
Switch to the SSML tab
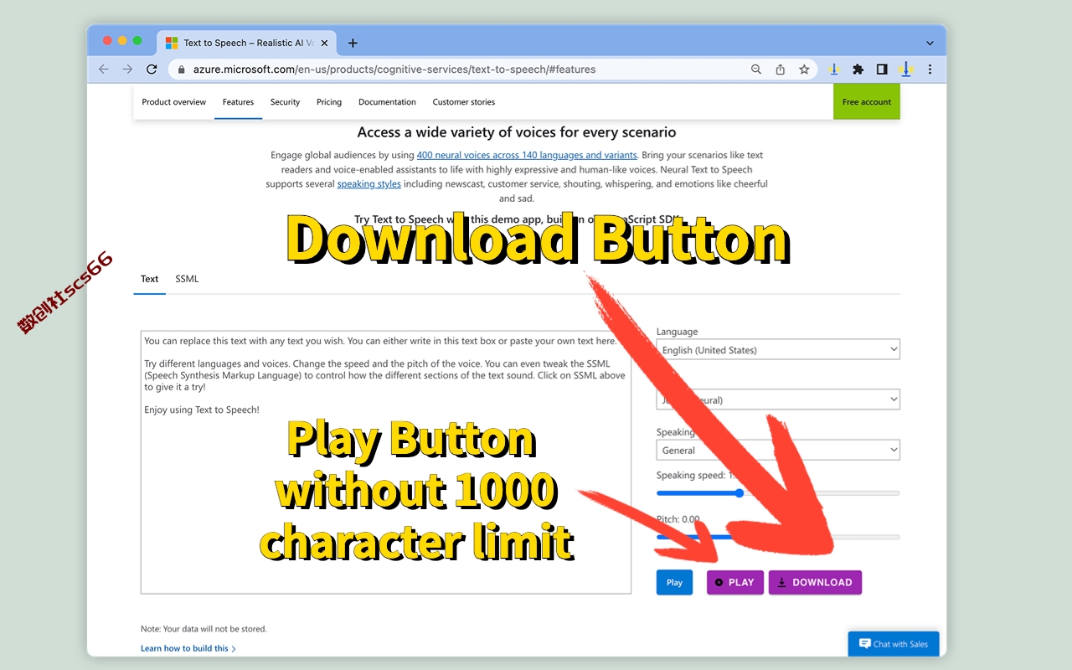point(187,279)
